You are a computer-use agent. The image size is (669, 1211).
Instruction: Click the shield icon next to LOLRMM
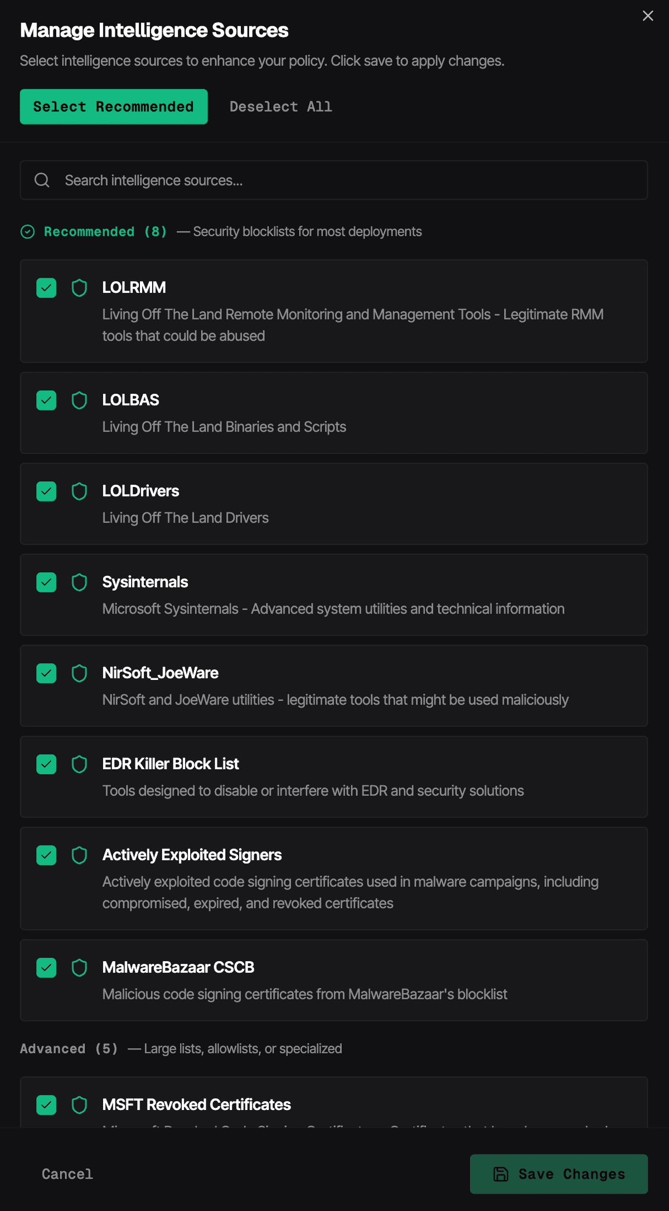(x=79, y=288)
